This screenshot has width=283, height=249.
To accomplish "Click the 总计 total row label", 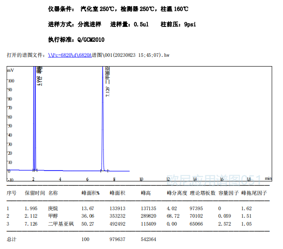I will coord(11,239).
